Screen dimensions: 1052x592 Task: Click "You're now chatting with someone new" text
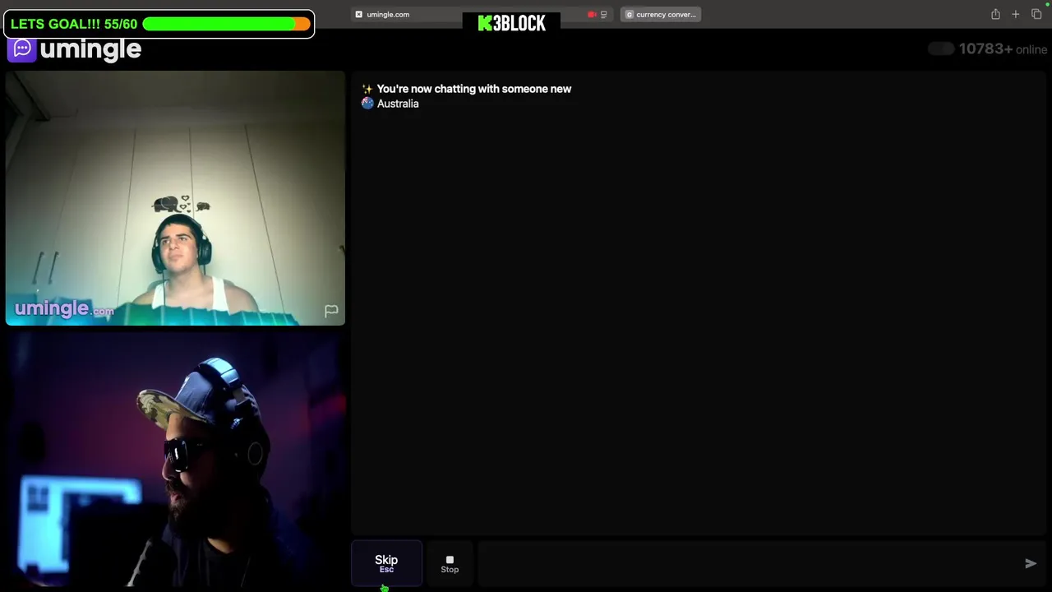click(474, 89)
